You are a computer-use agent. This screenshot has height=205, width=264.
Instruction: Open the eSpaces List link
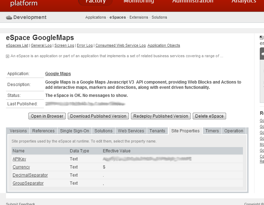(17, 46)
